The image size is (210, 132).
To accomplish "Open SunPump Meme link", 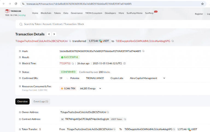I will (x=135, y=13).
